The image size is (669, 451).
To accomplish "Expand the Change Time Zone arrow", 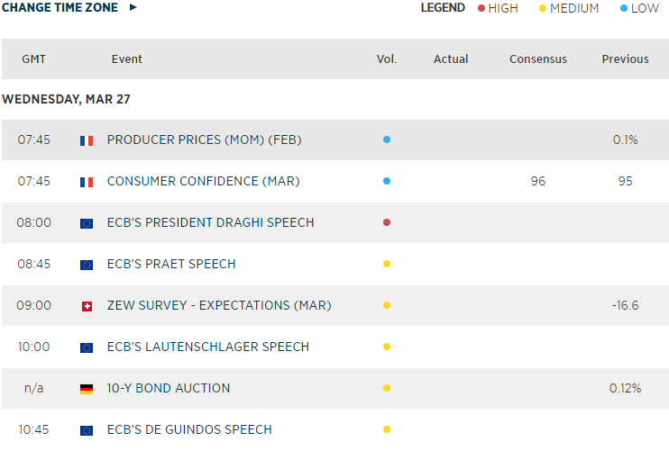I will click(x=133, y=7).
